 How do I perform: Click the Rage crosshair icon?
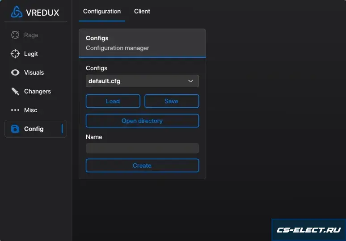coord(15,35)
